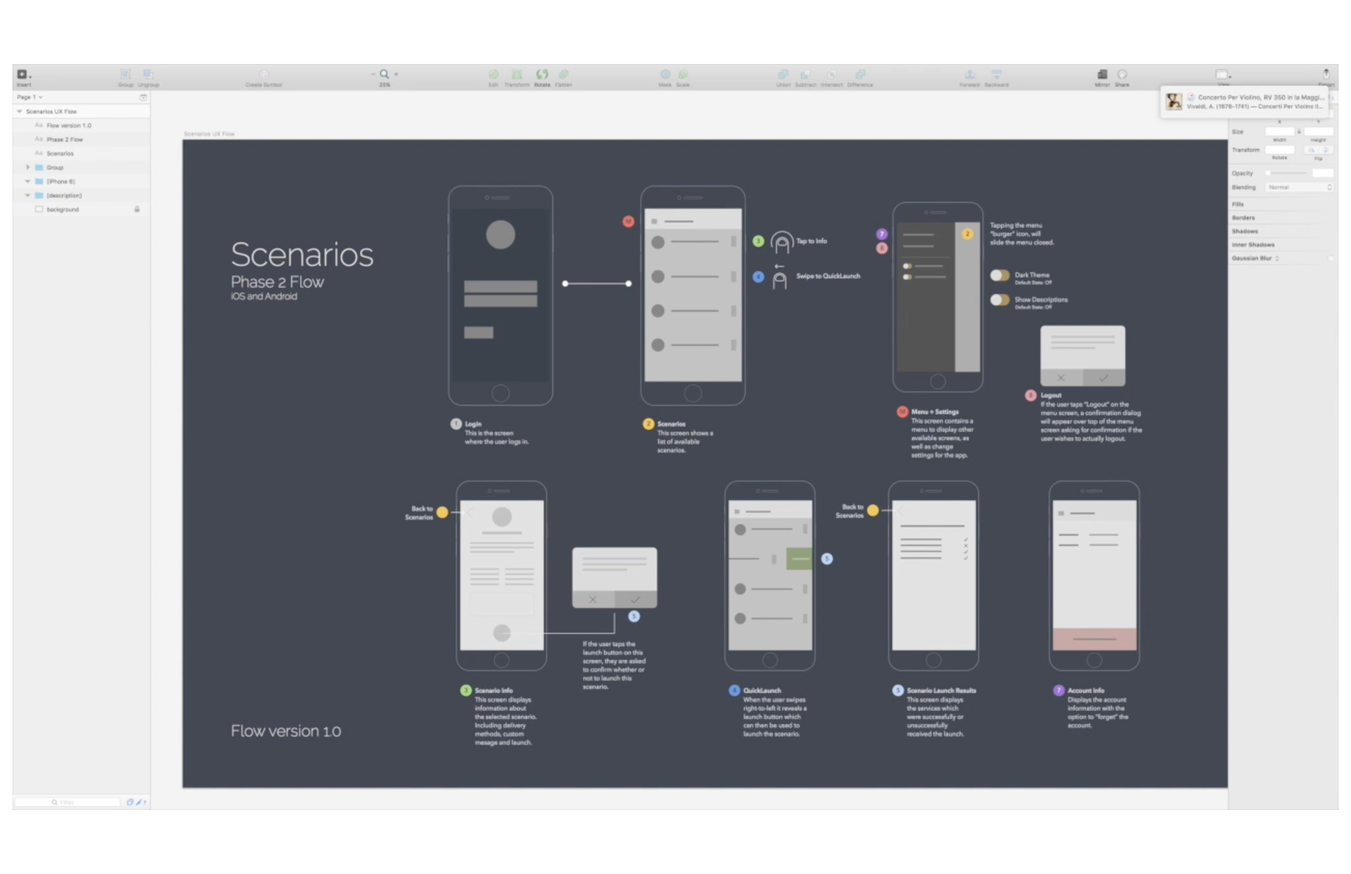Click the Ungroup toolbar icon
Screen dimensions: 1351x874
point(148,74)
